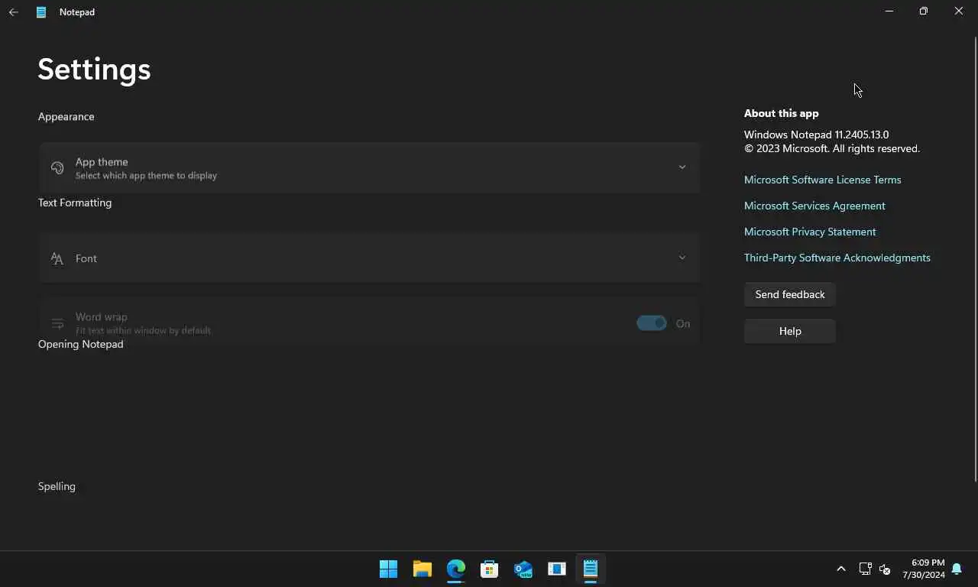The image size is (978, 587).
Task: Open the App theme setting row
Action: 370,168
